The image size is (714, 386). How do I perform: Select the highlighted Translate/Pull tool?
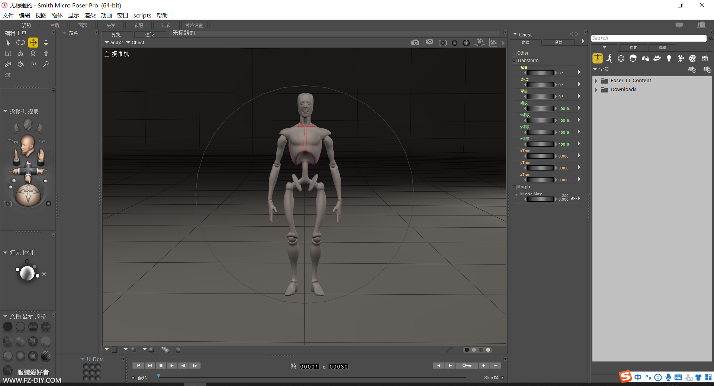click(33, 42)
